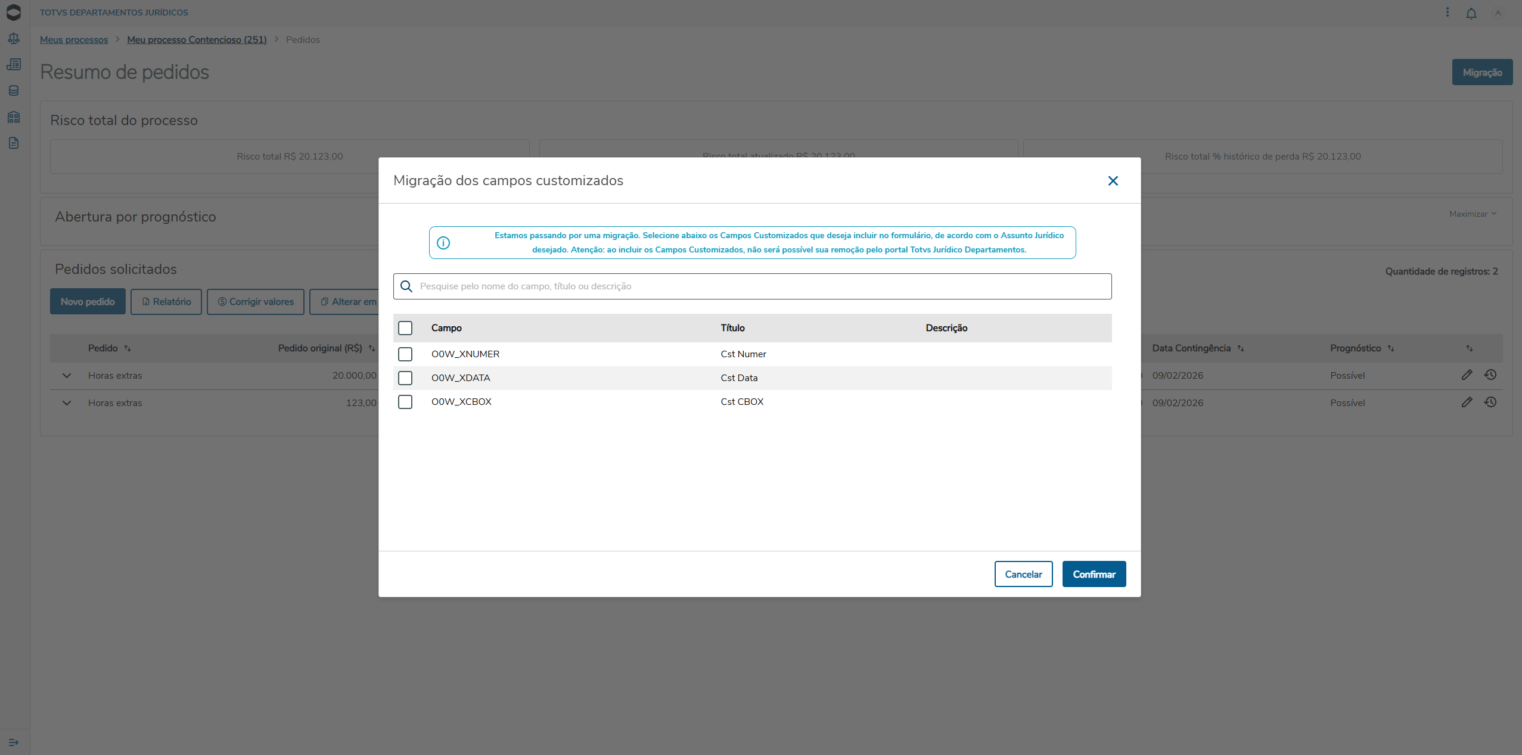Open the database stack sidebar icon

pos(14,91)
